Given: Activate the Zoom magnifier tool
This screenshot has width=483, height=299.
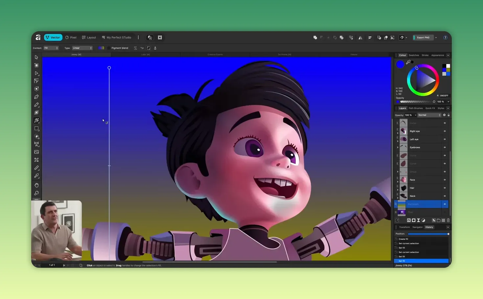Looking at the screenshot, I should point(36,193).
